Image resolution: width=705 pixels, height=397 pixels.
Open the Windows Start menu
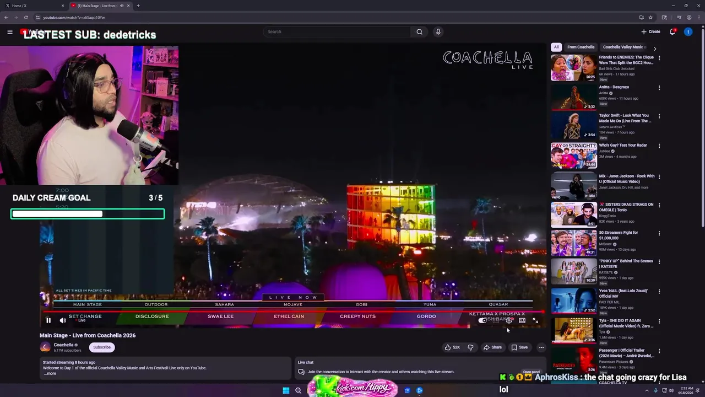point(286,390)
